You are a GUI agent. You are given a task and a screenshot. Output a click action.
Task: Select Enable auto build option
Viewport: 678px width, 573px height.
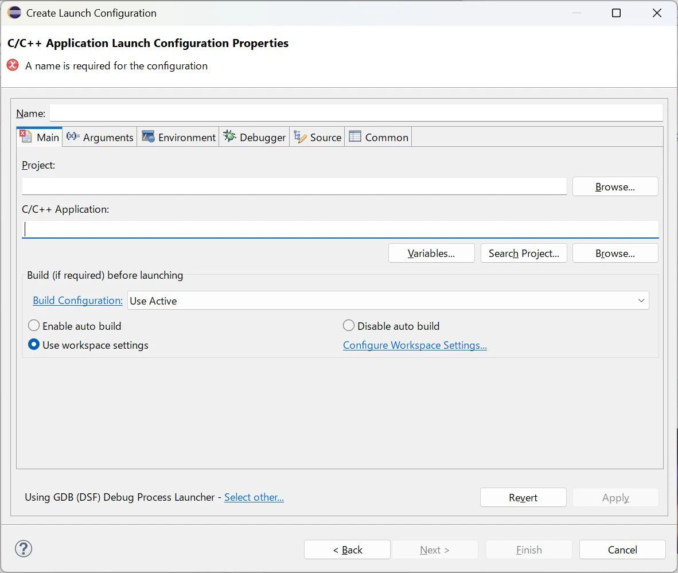coord(75,326)
